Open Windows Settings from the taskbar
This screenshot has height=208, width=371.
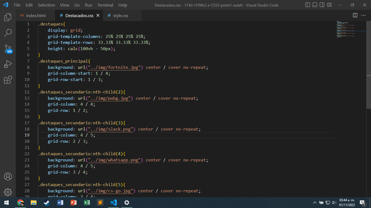[x=127, y=203]
